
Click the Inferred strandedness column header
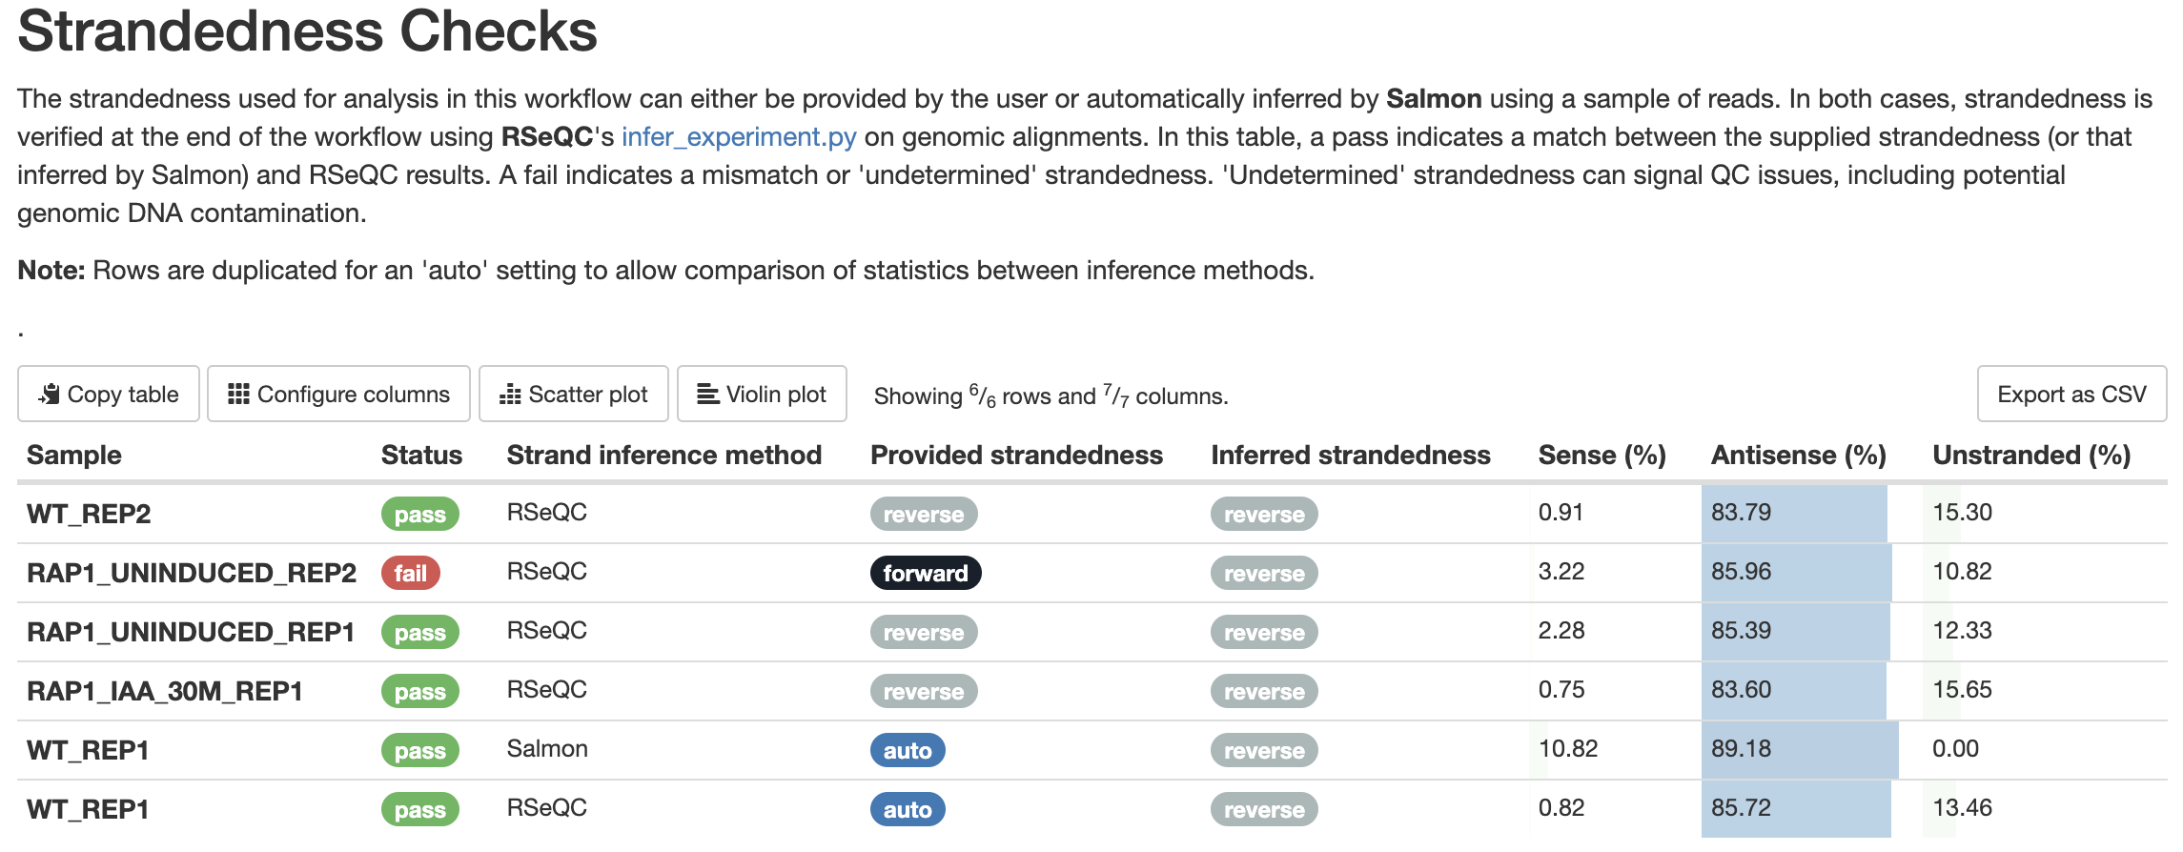tap(1351, 455)
